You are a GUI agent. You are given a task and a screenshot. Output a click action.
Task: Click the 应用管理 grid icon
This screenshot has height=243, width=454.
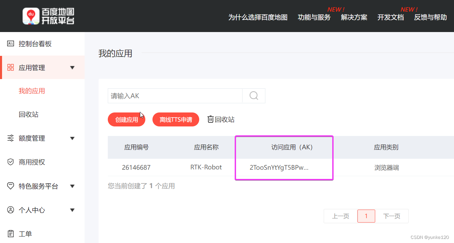click(x=11, y=67)
